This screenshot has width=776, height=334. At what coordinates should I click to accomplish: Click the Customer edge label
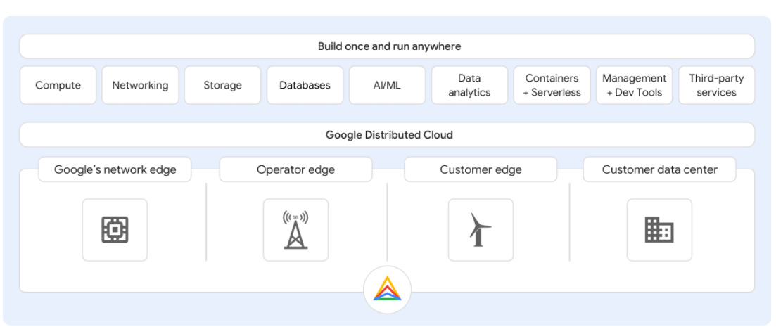(x=481, y=169)
